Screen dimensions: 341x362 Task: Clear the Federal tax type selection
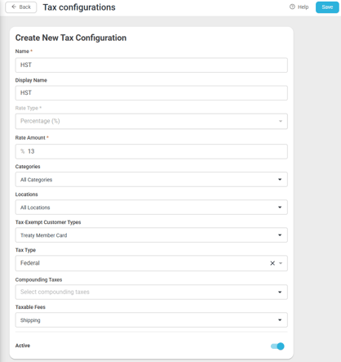[272, 263]
